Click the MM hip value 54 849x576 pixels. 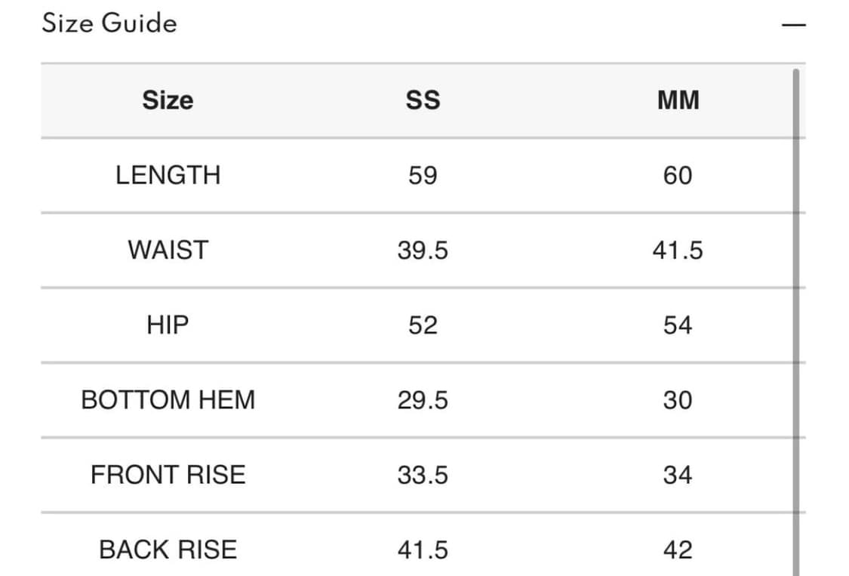click(x=678, y=325)
